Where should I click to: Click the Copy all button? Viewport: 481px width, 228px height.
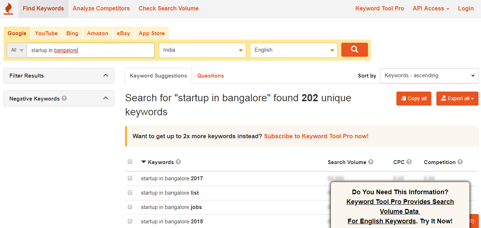[x=414, y=98]
